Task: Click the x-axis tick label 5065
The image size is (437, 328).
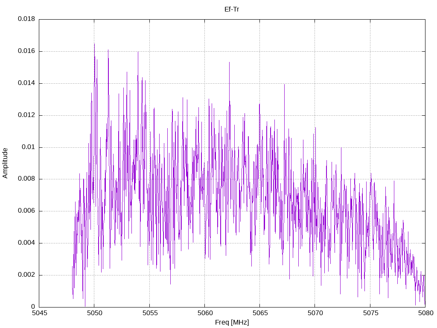Action: click(x=260, y=313)
